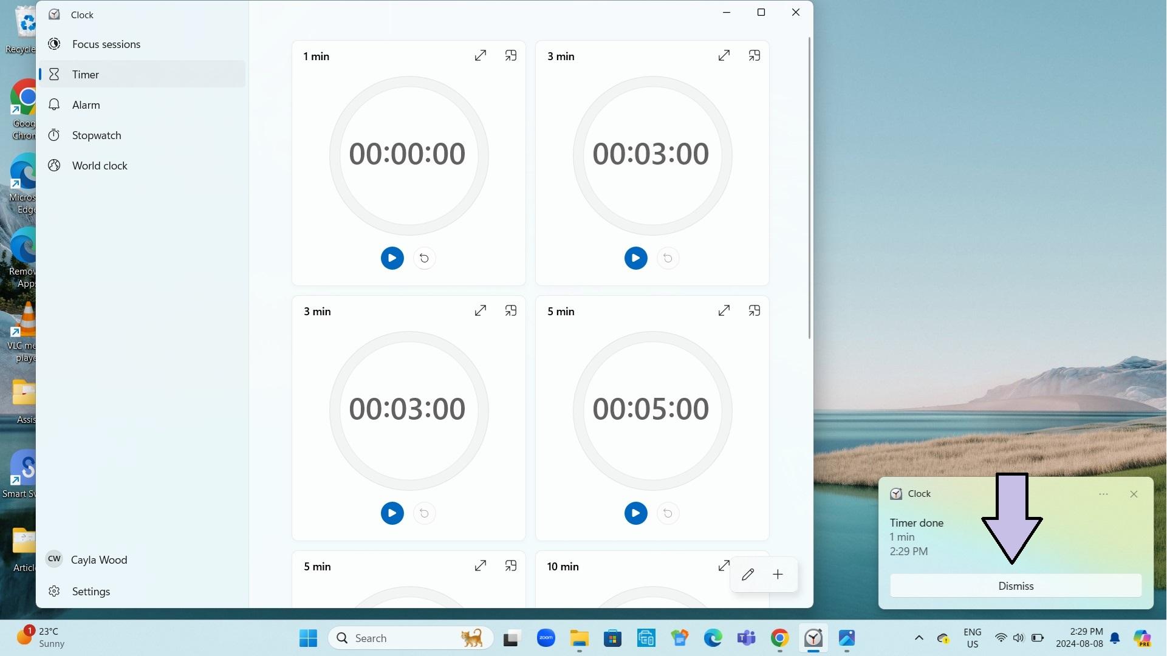Open File Explorer from taskbar

coord(580,638)
